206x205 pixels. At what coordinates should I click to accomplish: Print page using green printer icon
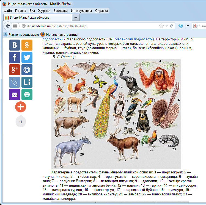point(27,95)
